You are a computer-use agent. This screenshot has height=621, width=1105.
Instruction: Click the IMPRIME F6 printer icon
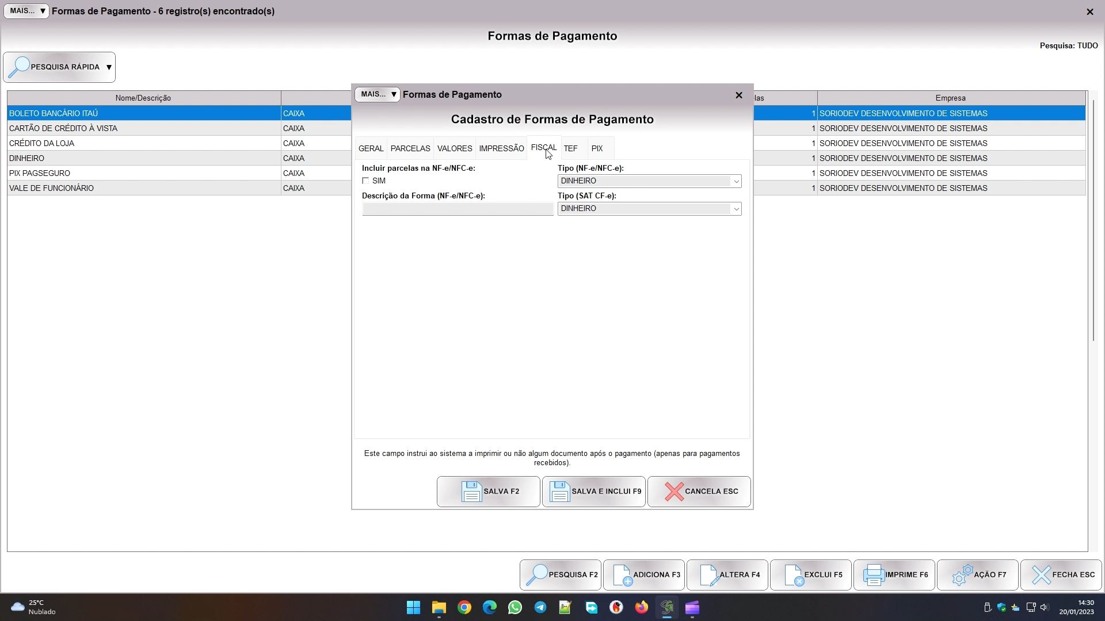coord(874,574)
